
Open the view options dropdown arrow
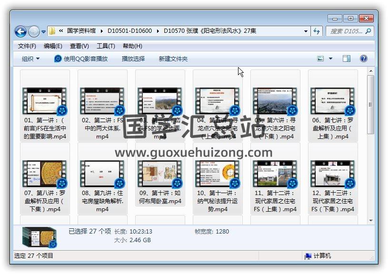tap(331, 59)
